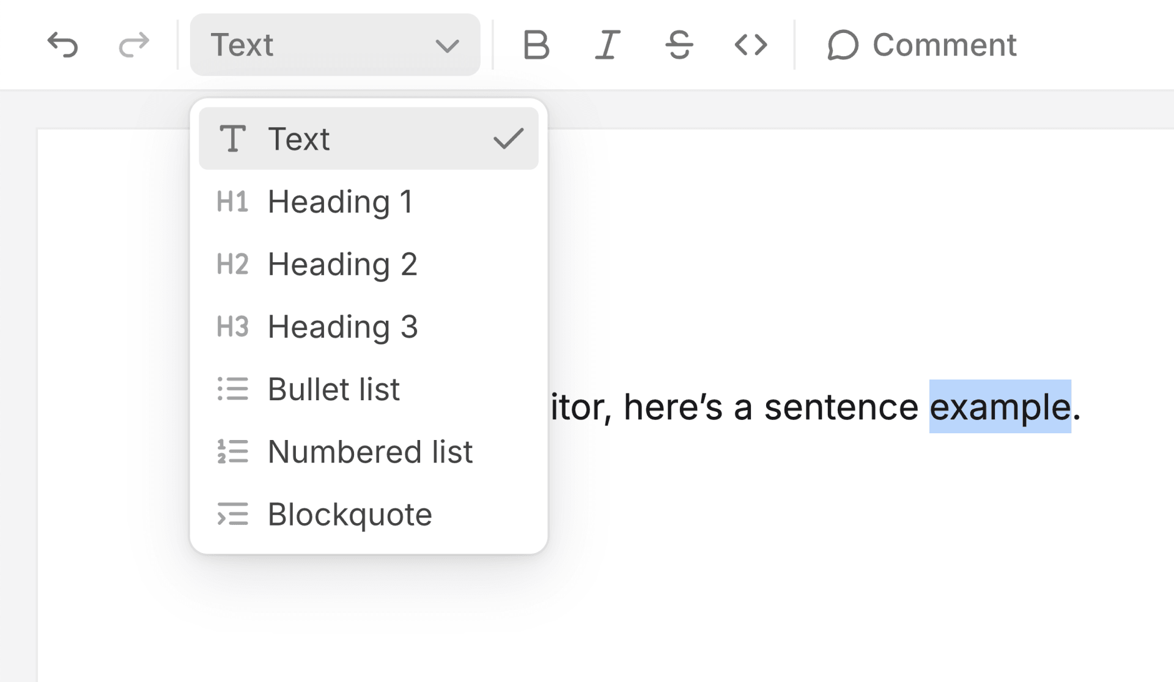
Task: Apply strikethrough formatting
Action: point(679,45)
